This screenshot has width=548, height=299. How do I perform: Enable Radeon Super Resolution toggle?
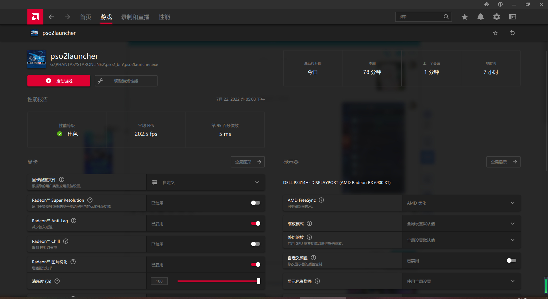pos(255,203)
